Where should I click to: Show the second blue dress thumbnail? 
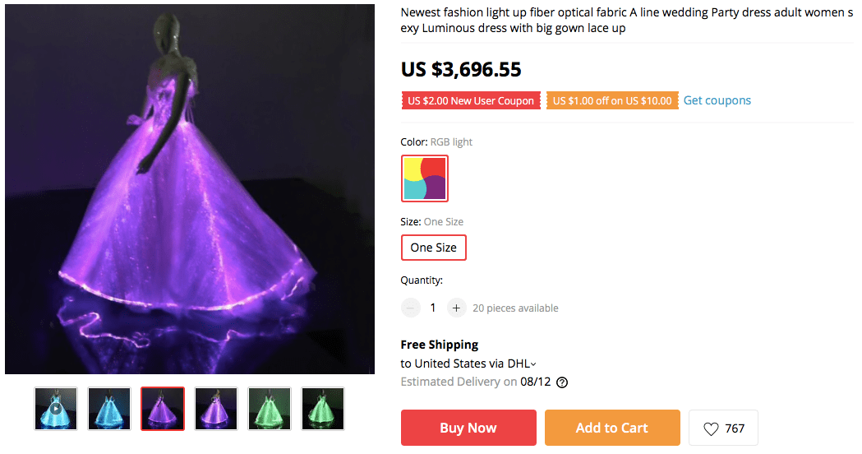click(x=109, y=409)
